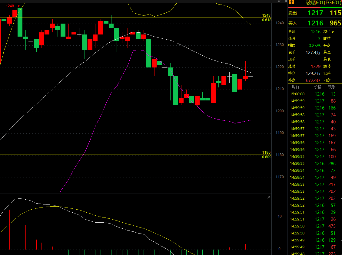The height and width of the screenshot is (255, 342).
Task: Click the 玻璃601(FG601) contract title
Action: tap(324, 3)
